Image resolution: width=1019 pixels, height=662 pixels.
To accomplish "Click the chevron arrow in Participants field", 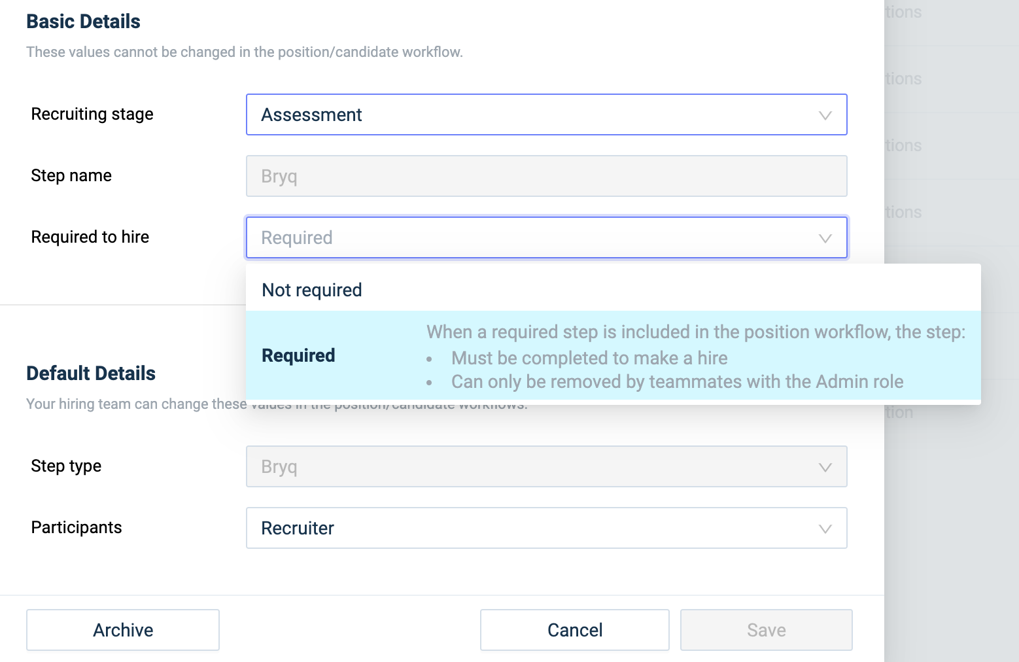I will [x=825, y=529].
